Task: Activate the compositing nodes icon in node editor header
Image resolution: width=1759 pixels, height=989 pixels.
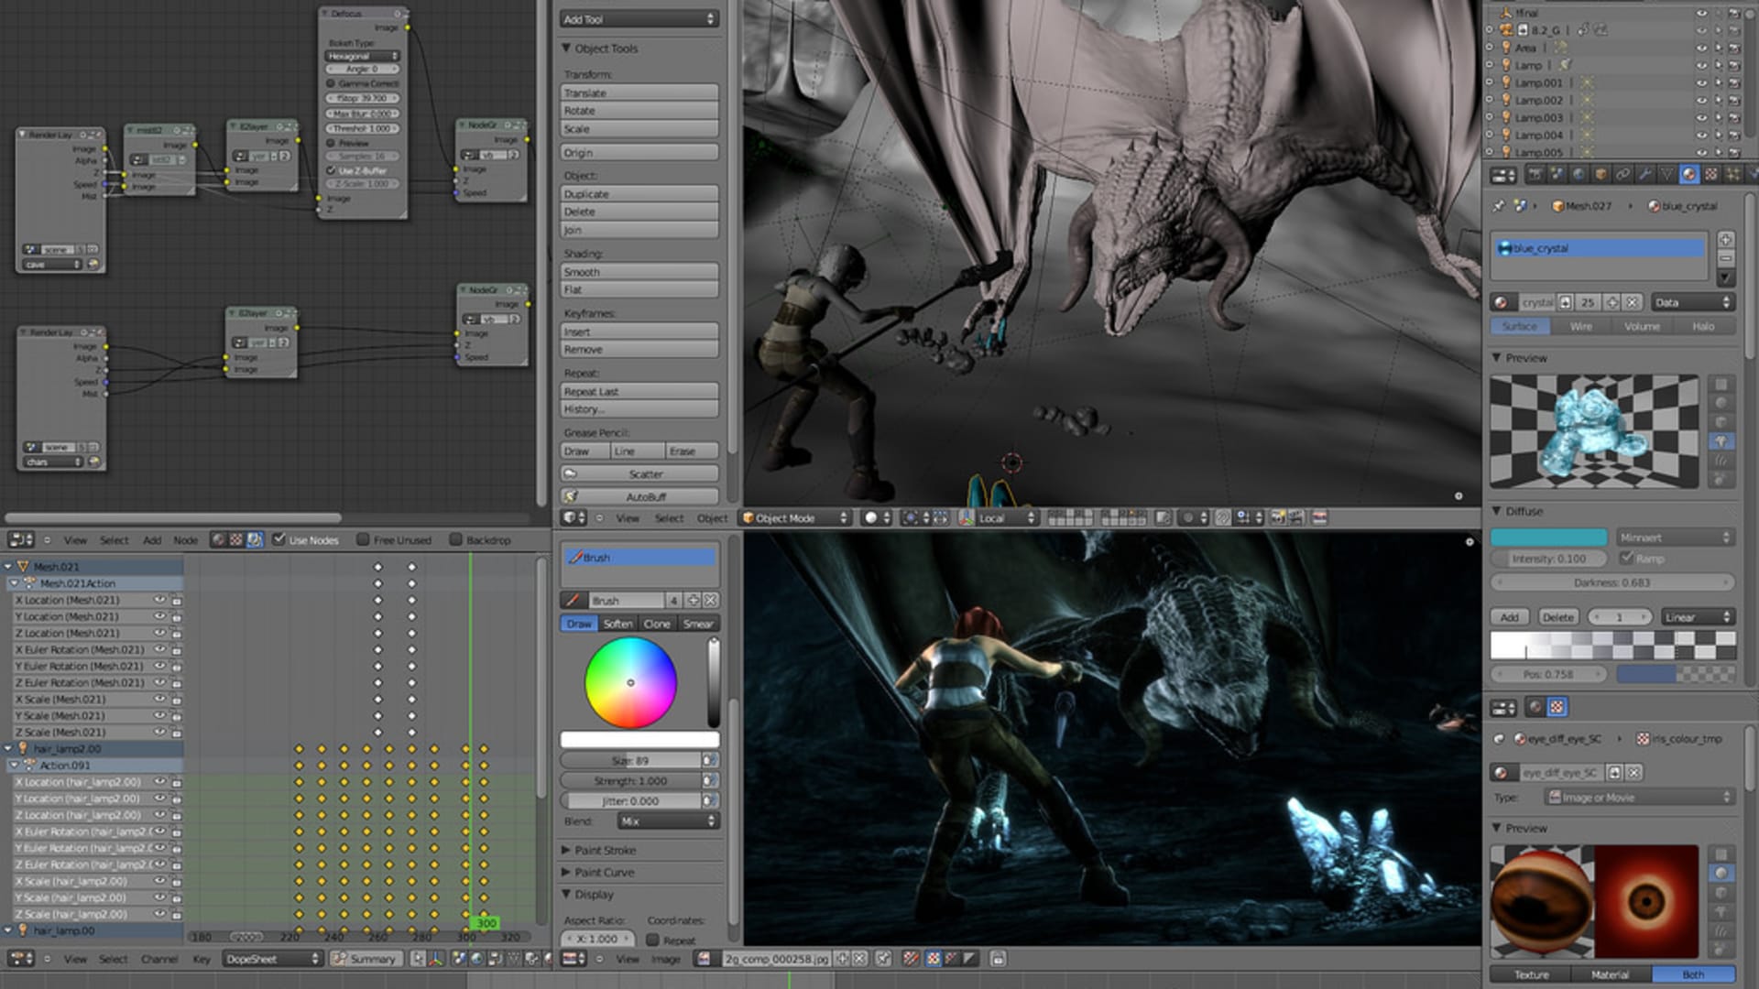Action: point(255,540)
